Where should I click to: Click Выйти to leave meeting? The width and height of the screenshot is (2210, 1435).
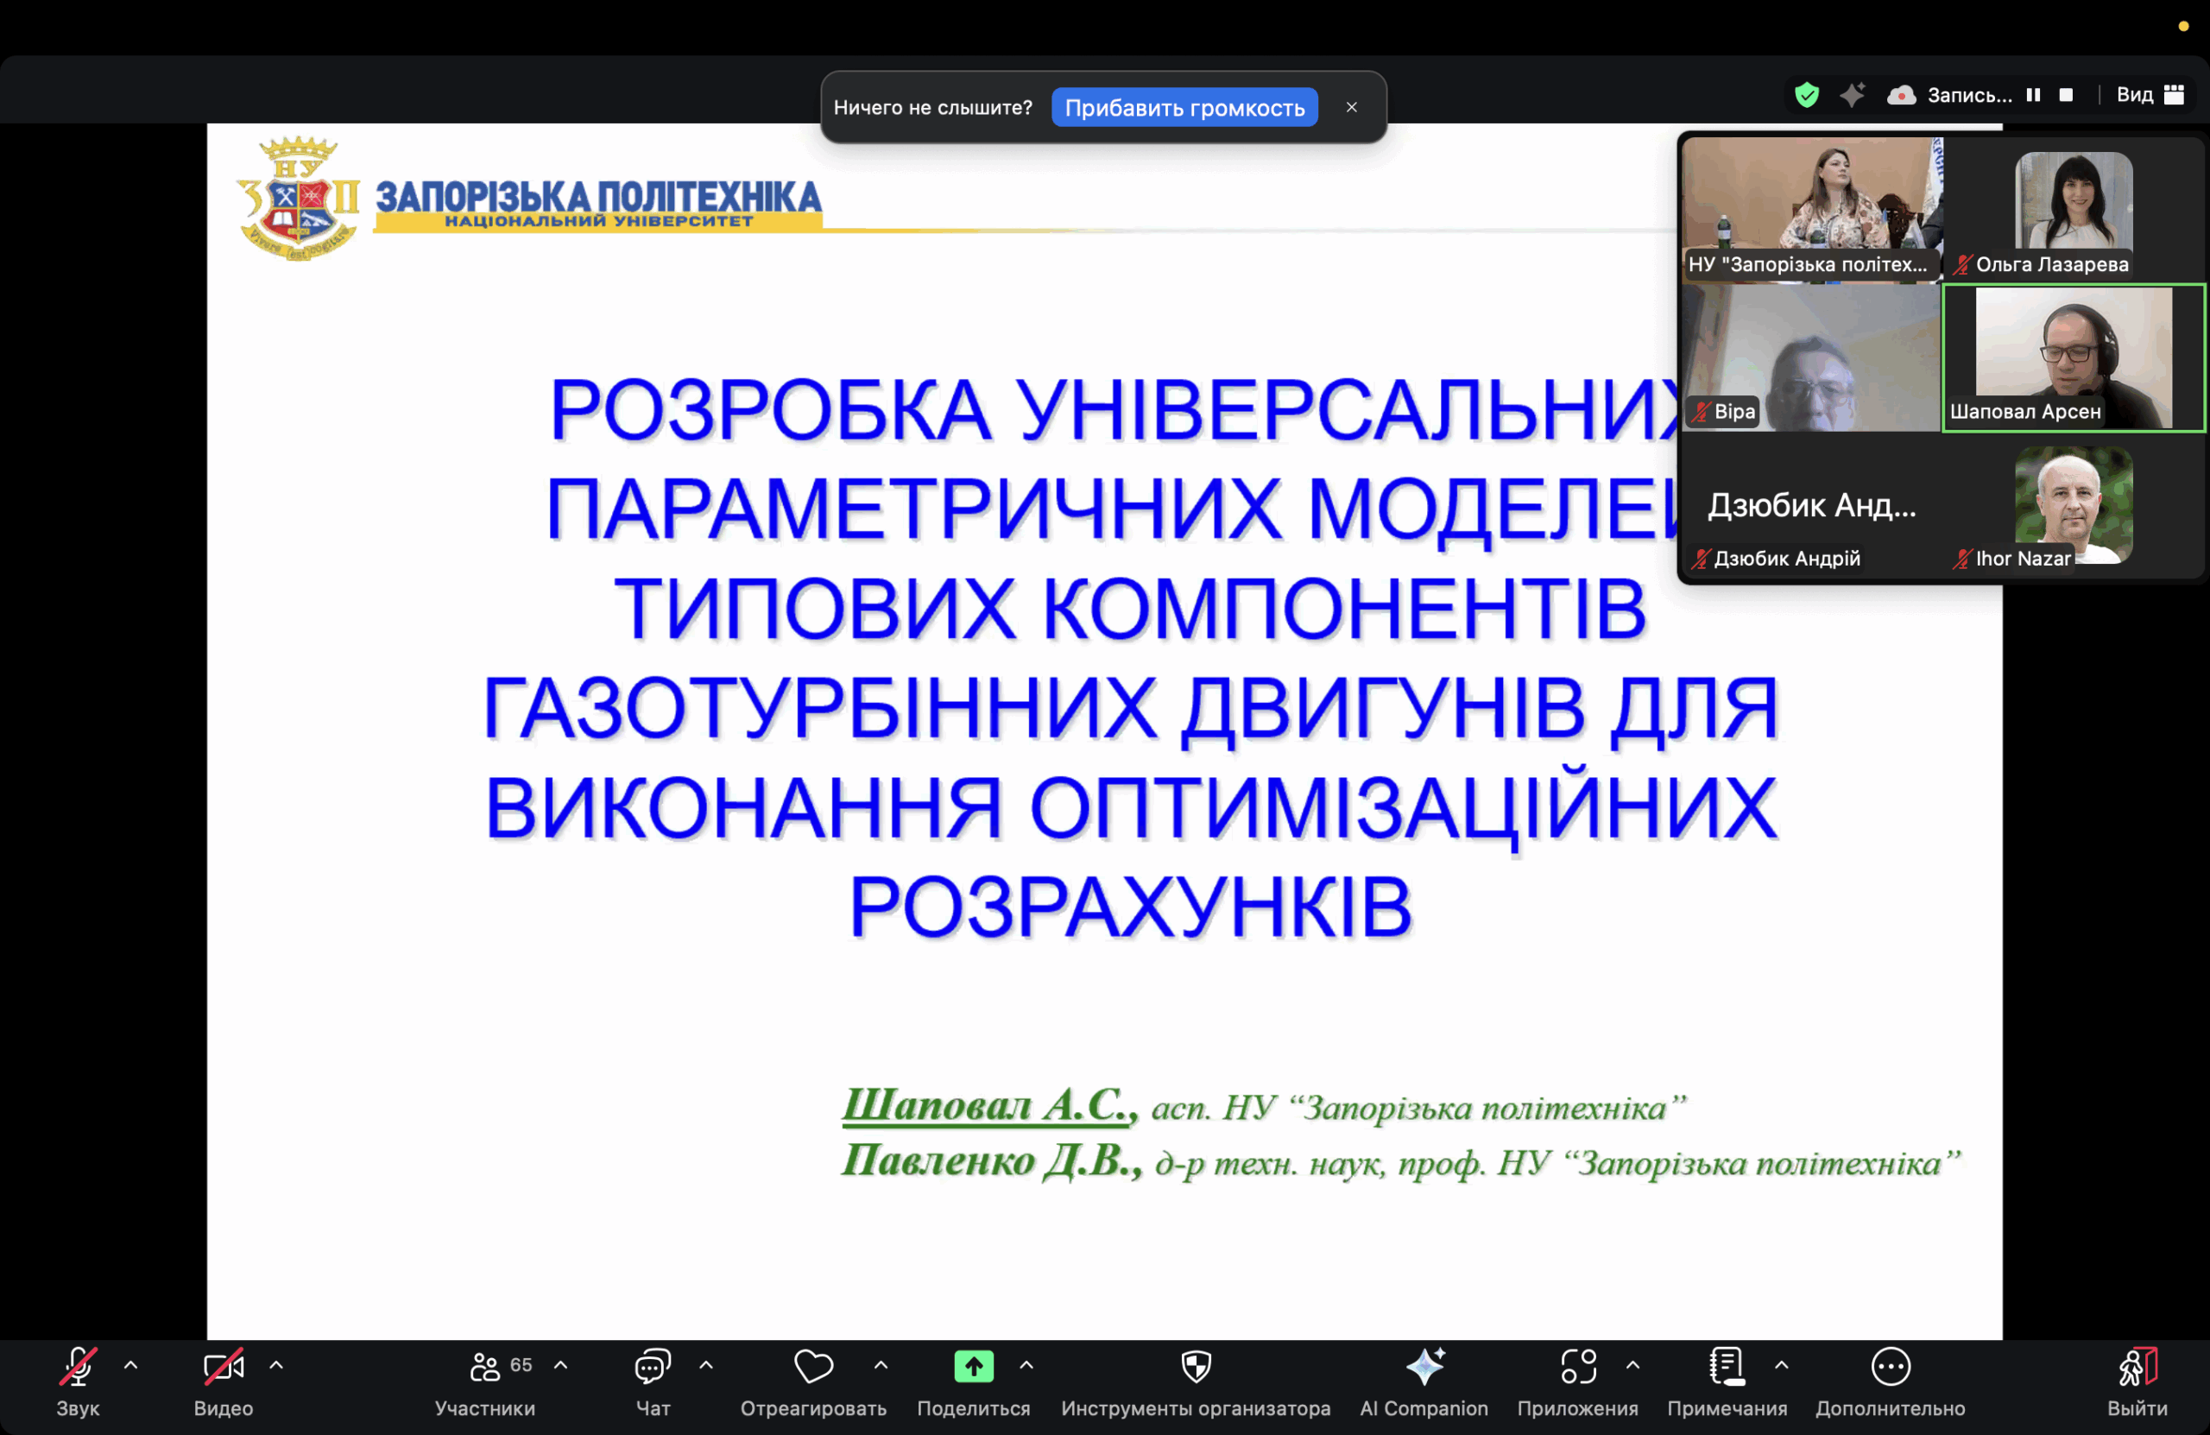tap(2136, 1366)
